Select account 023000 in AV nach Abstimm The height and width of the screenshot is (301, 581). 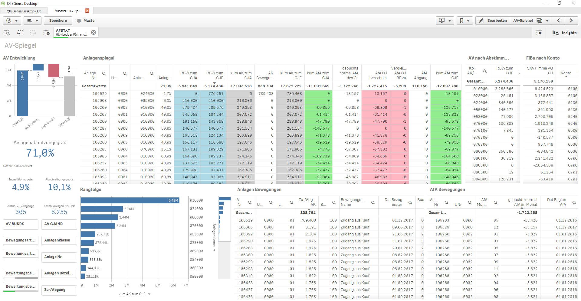[x=480, y=96]
